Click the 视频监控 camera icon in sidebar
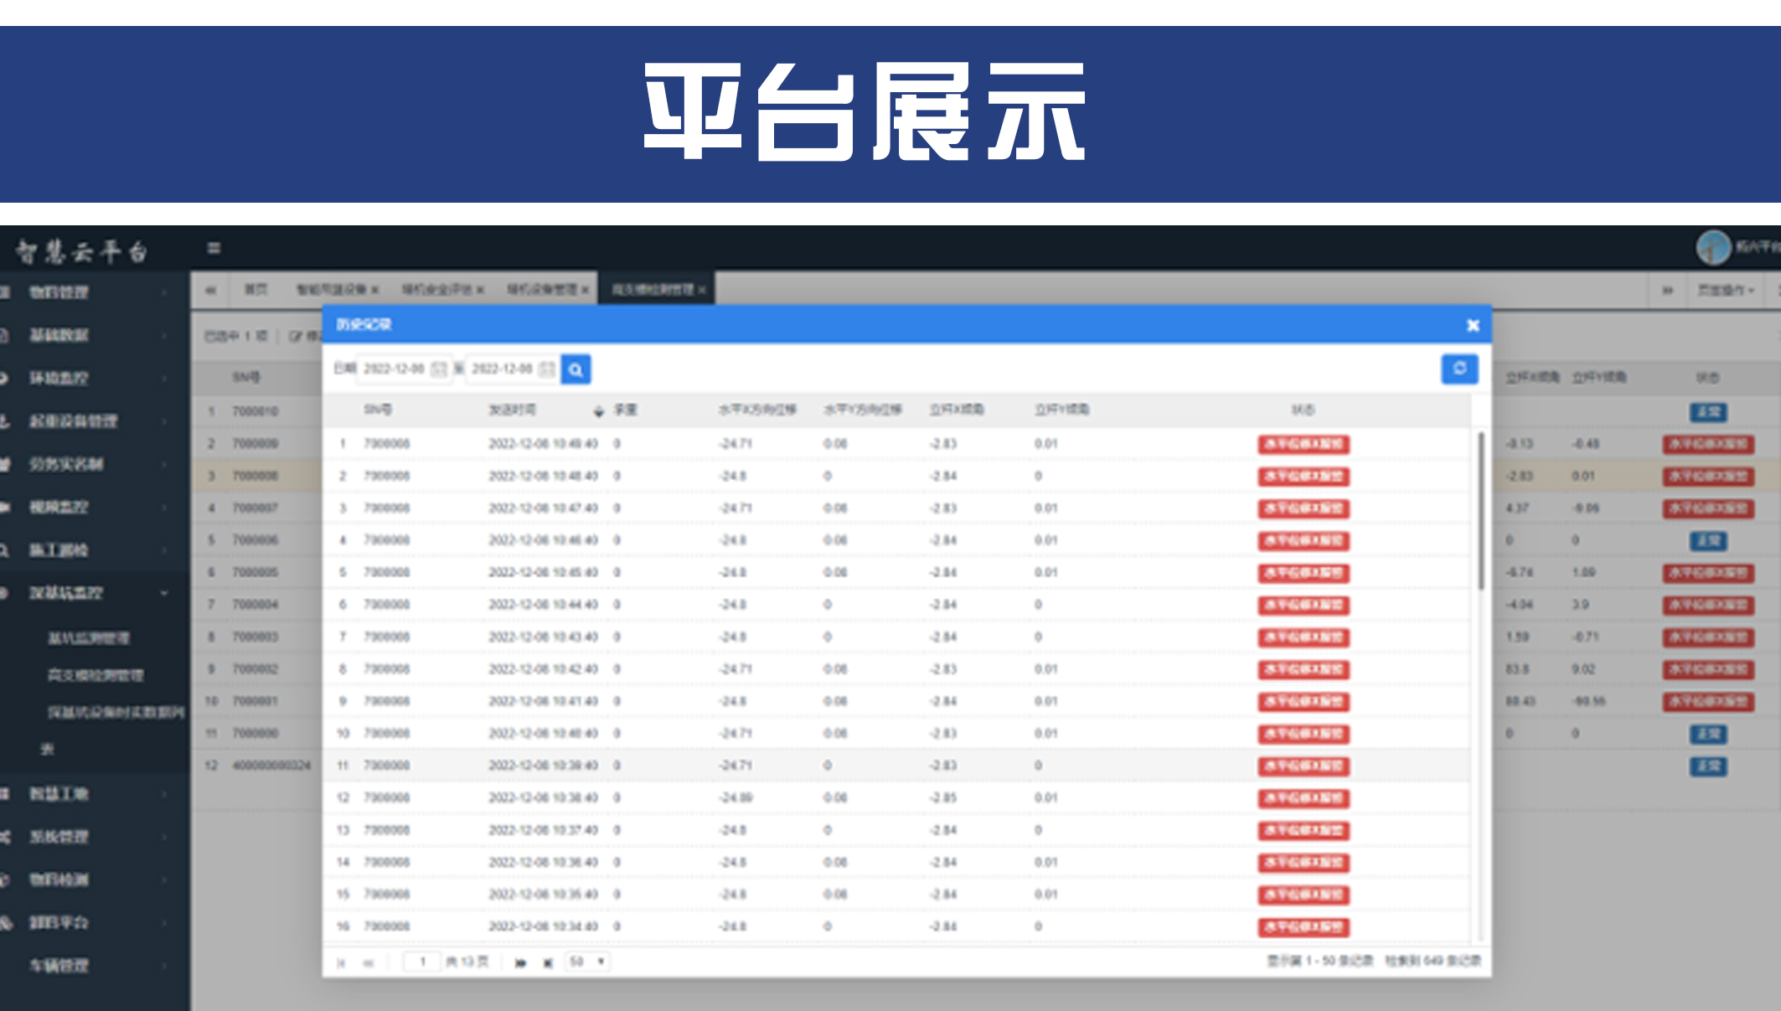 (x=5, y=507)
